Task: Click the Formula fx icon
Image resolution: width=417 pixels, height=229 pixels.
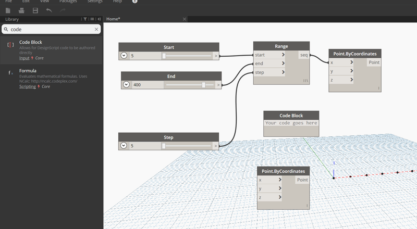Action: [10, 73]
